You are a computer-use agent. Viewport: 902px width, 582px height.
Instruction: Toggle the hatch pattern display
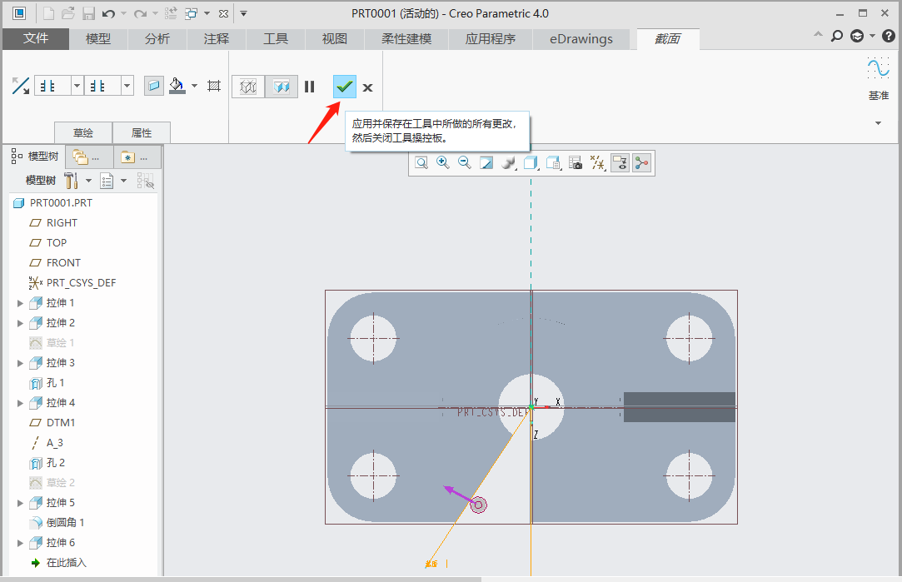[x=214, y=87]
